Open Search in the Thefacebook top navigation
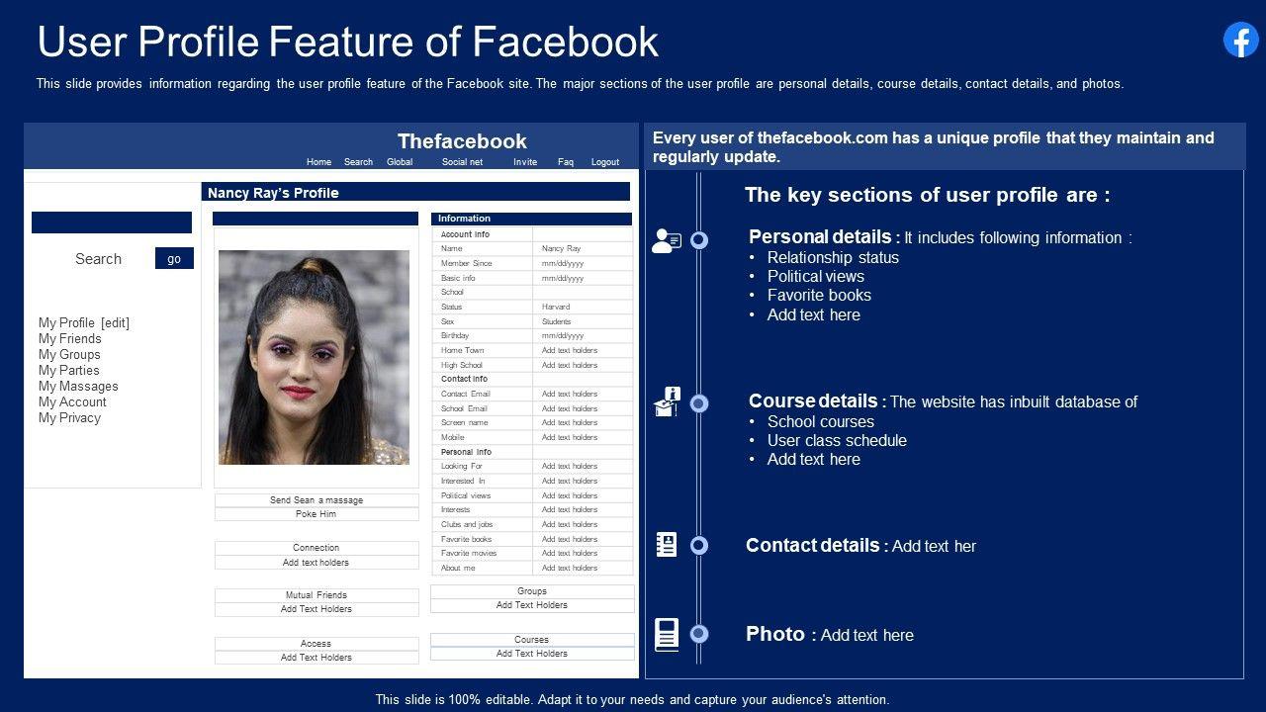 pos(358,162)
